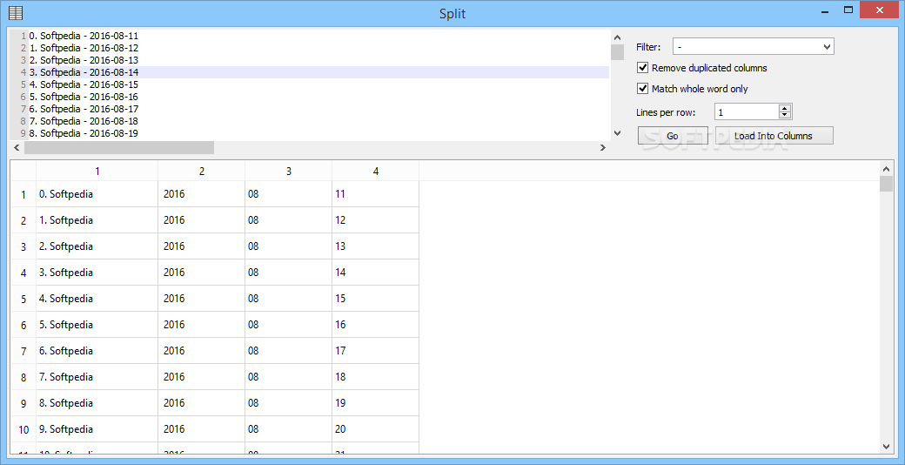Click right arrow of editor horizontal scrollbar
The width and height of the screenshot is (905, 465).
pyautogui.click(x=603, y=148)
